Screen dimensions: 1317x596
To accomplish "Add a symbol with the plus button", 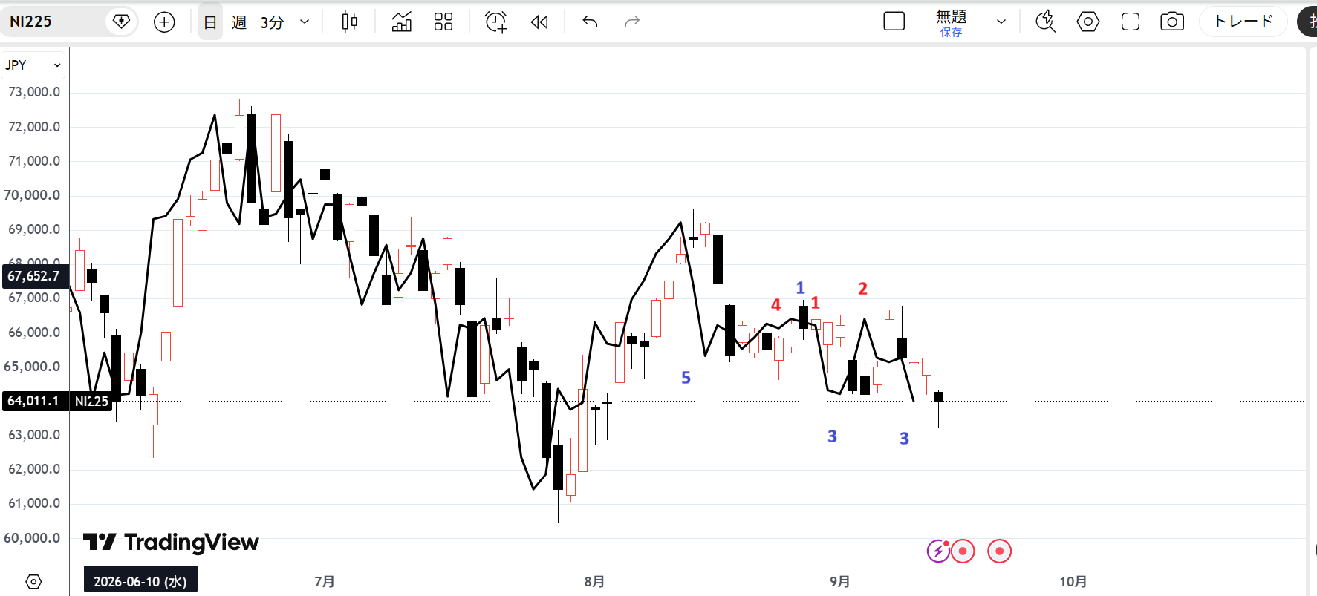I will coord(164,22).
